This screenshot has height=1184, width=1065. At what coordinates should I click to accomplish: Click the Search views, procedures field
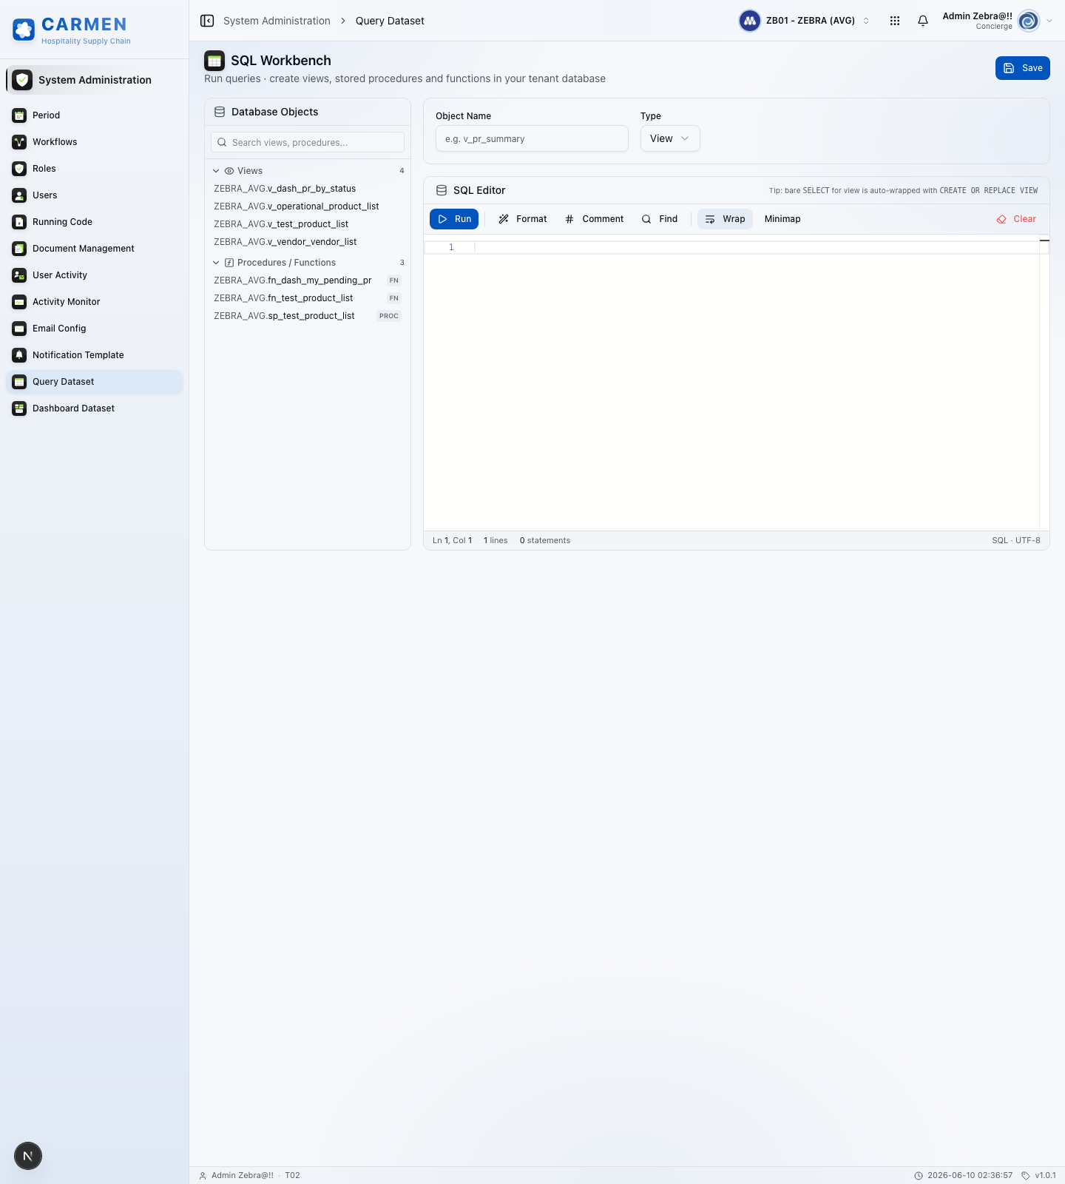coord(308,142)
